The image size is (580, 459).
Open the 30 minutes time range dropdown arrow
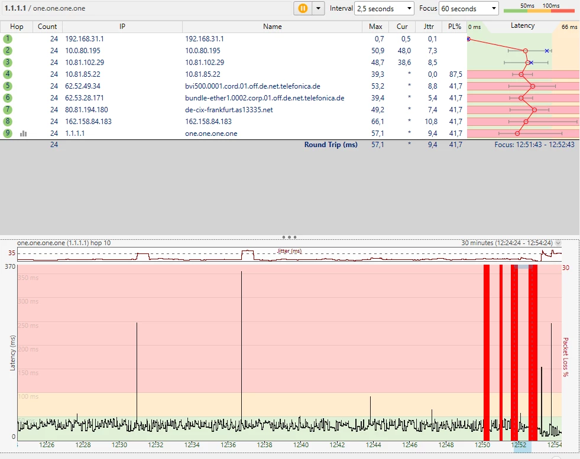(x=558, y=243)
